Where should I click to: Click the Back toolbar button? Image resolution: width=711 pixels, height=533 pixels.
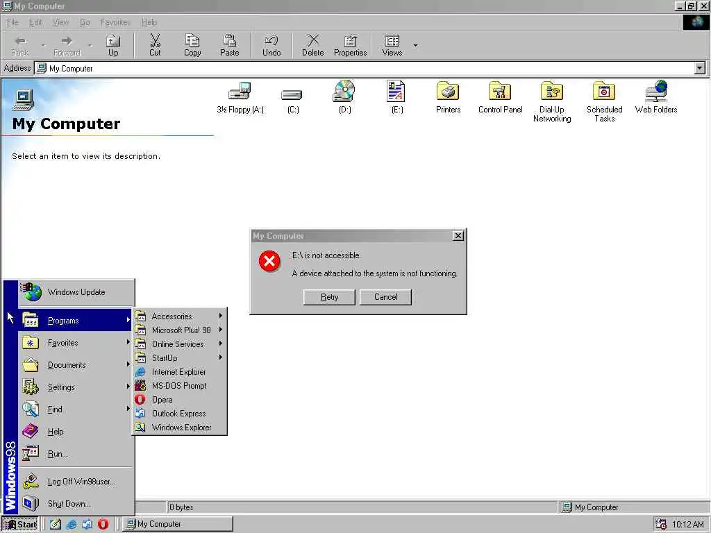20,45
